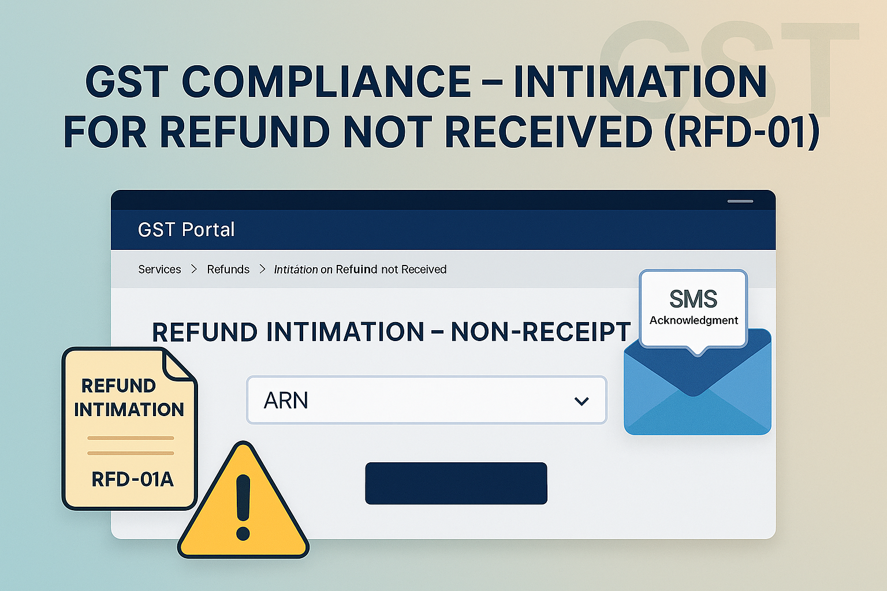The height and width of the screenshot is (591, 887).
Task: Click the RFD-01A label on the document
Action: (x=132, y=479)
